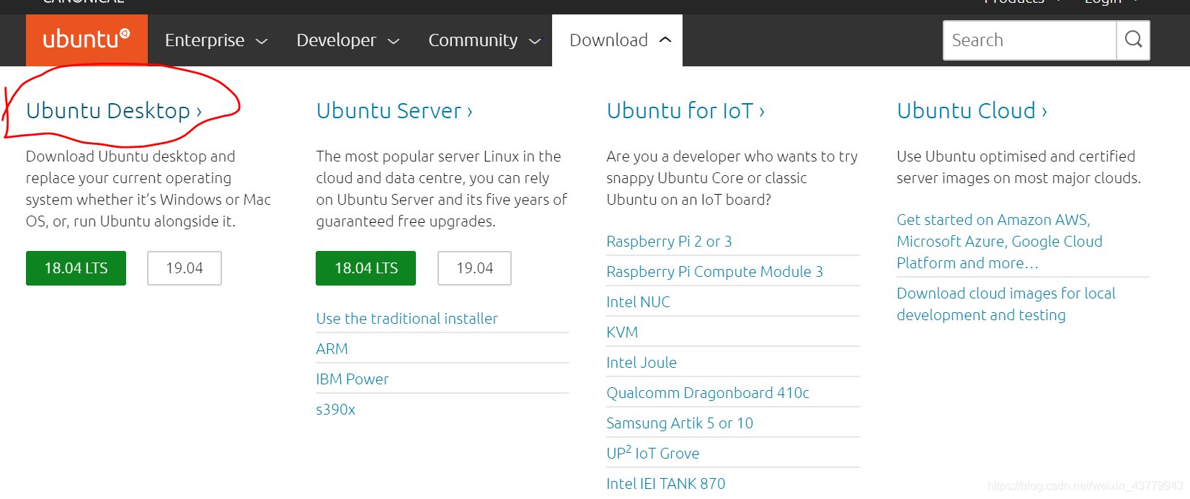
Task: Expand Community dropdown chevron
Action: [535, 41]
